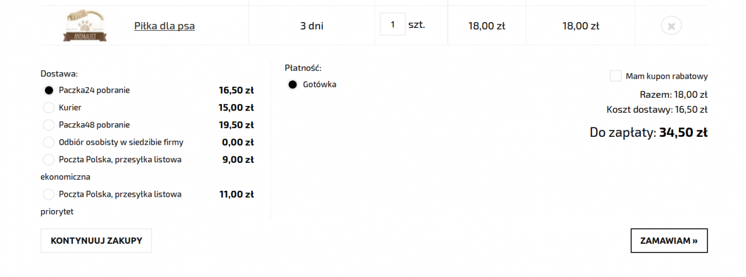
Task: Click the Kontynuuj zakupy button
Action: coord(96,240)
